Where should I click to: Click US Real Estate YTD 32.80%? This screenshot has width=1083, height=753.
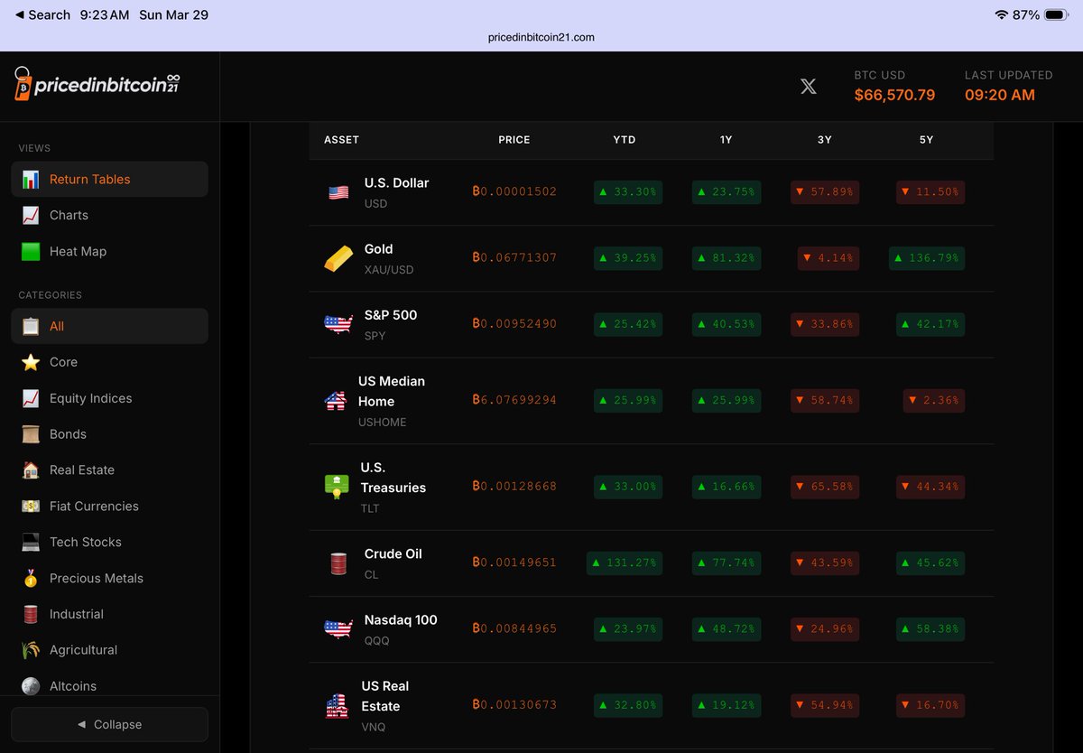tap(628, 705)
